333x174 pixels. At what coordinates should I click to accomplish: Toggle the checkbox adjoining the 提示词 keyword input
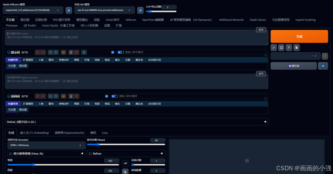119,52
